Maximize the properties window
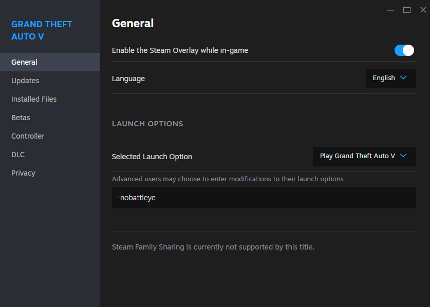The image size is (430, 307). click(x=407, y=10)
